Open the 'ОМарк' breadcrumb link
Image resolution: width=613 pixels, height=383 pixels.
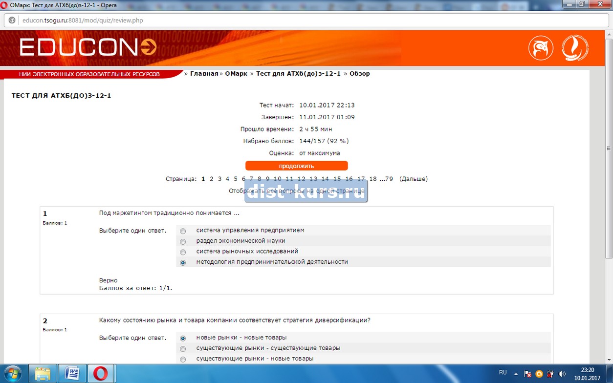(236, 74)
